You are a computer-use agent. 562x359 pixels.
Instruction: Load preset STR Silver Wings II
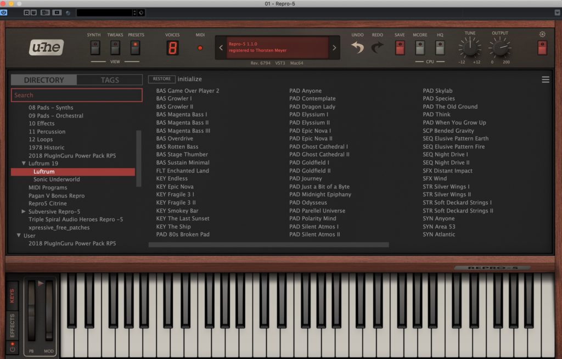447,194
